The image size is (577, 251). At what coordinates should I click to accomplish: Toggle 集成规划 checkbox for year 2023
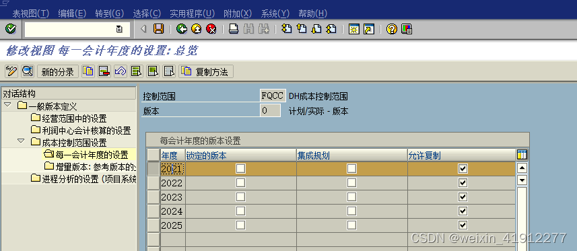(x=352, y=197)
